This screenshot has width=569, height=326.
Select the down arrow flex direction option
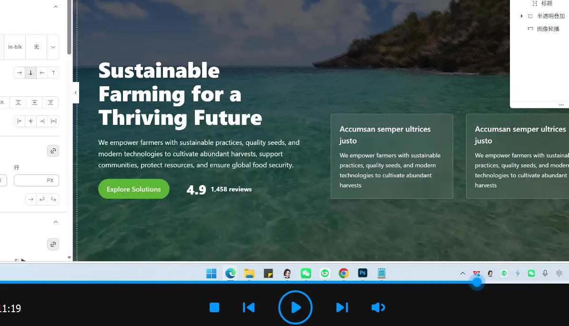(x=30, y=72)
